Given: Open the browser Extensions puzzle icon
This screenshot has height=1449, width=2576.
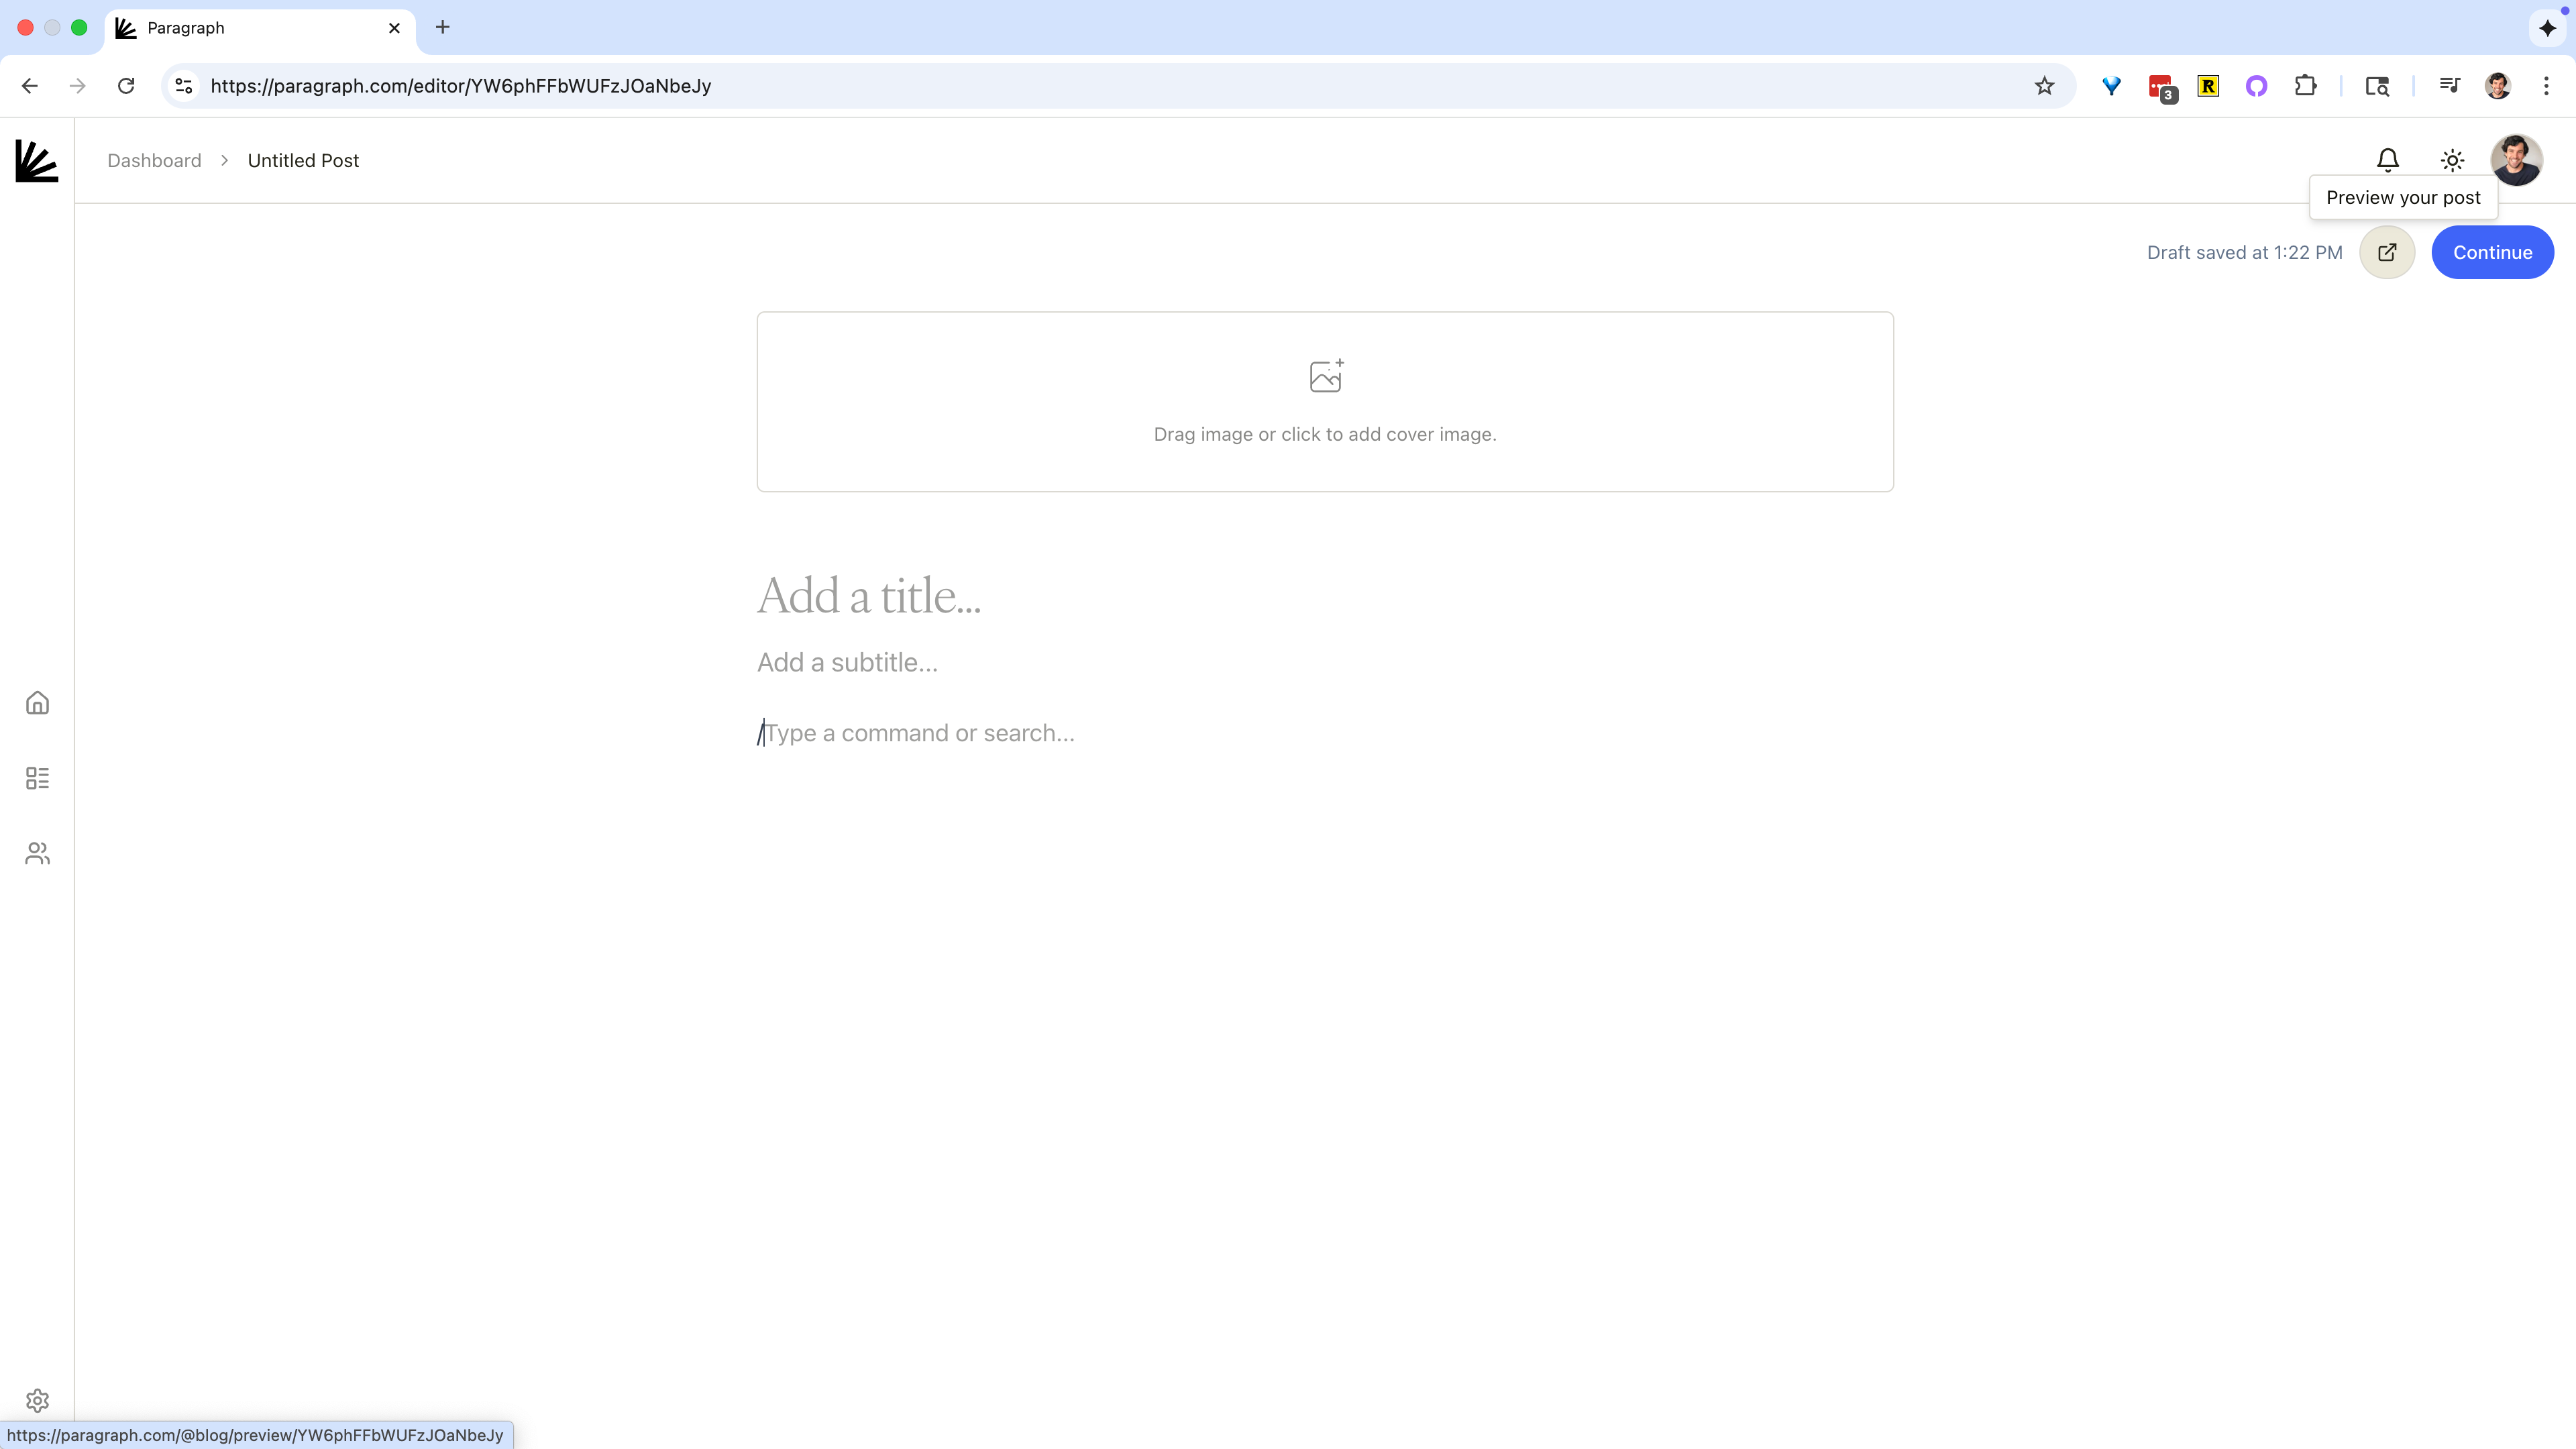Looking at the screenshot, I should [2305, 86].
